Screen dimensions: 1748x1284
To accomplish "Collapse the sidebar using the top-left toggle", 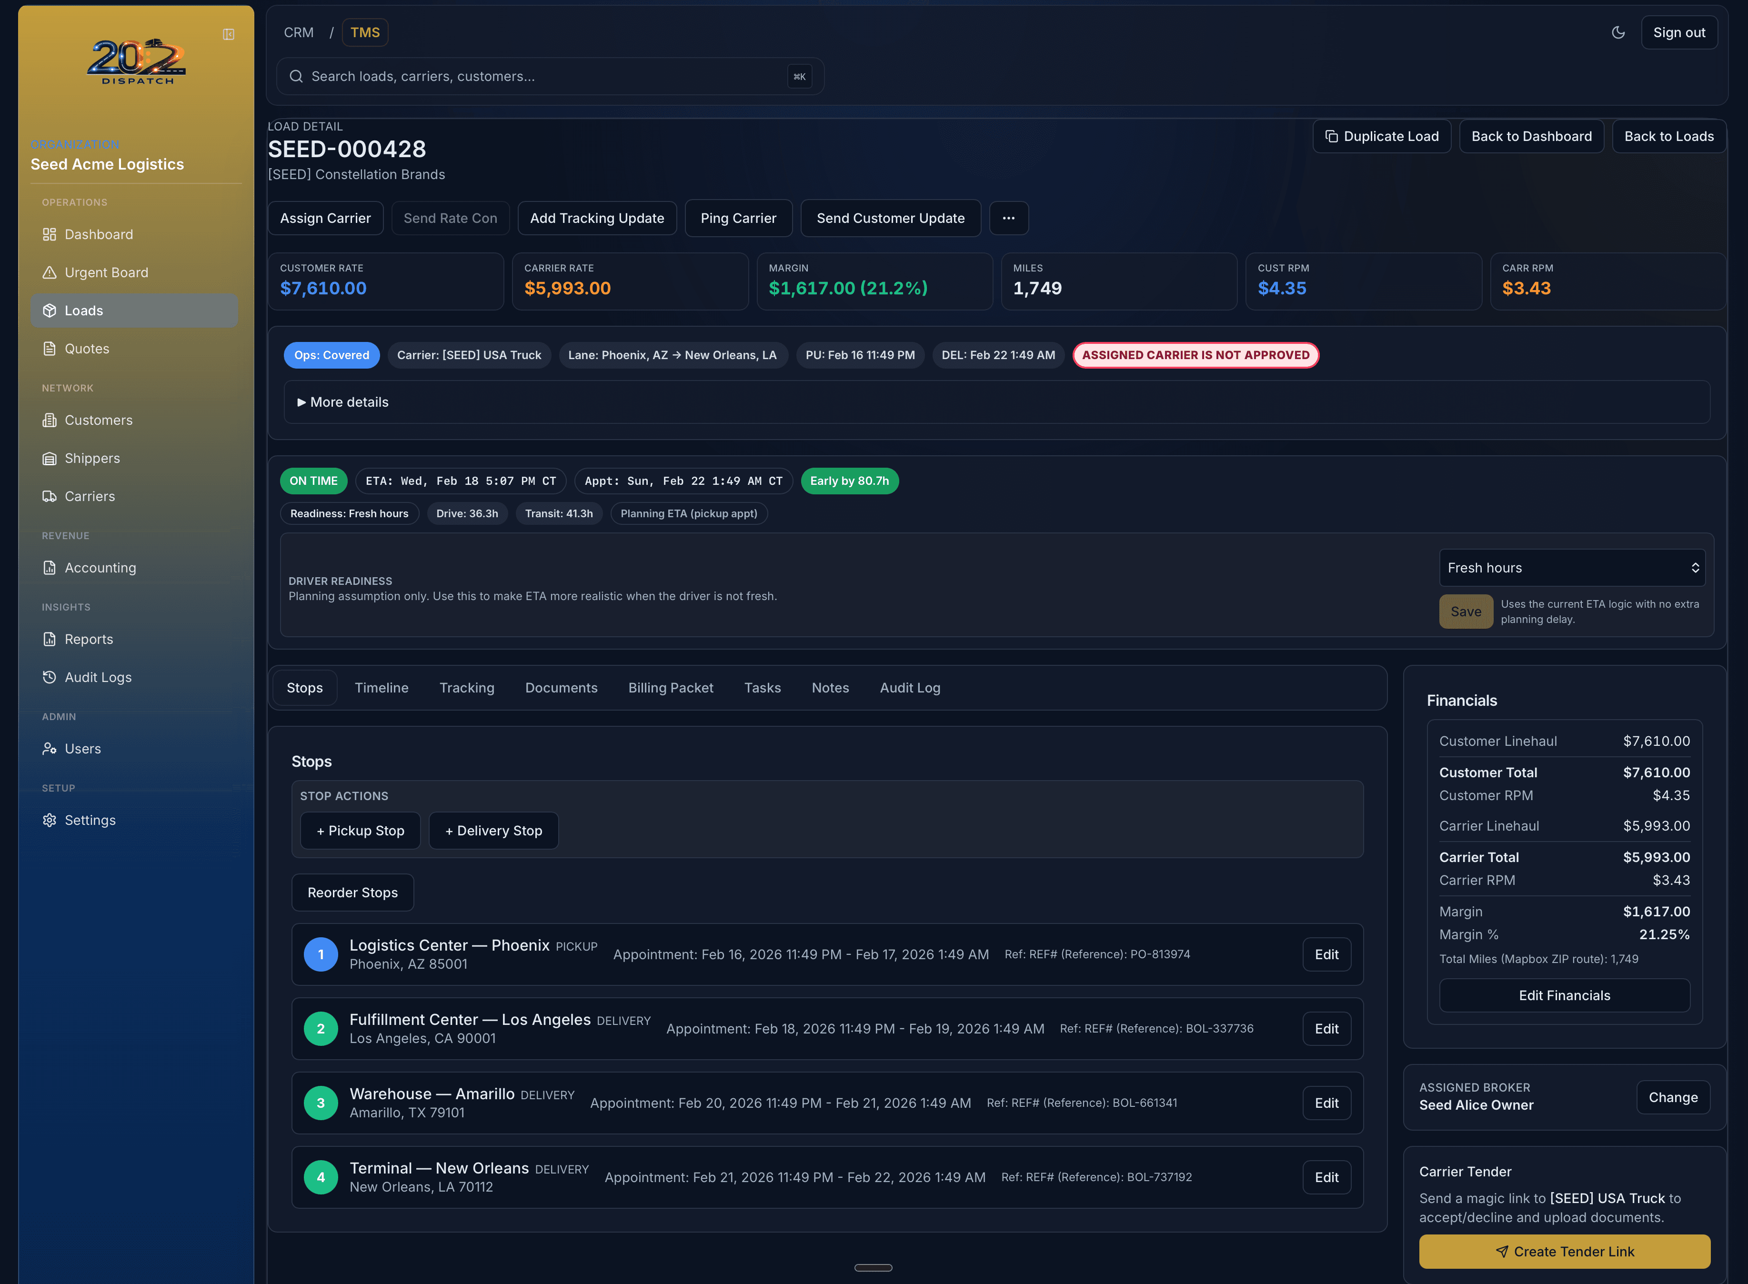I will [229, 34].
